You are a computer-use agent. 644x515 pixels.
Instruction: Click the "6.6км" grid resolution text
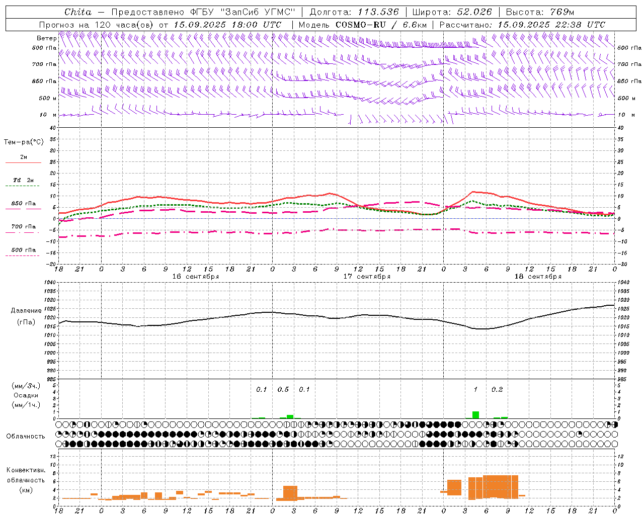(x=415, y=25)
